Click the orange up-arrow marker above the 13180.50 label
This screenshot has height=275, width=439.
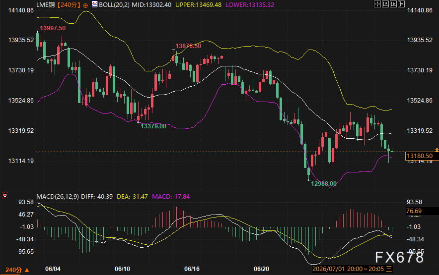[x=437, y=150]
